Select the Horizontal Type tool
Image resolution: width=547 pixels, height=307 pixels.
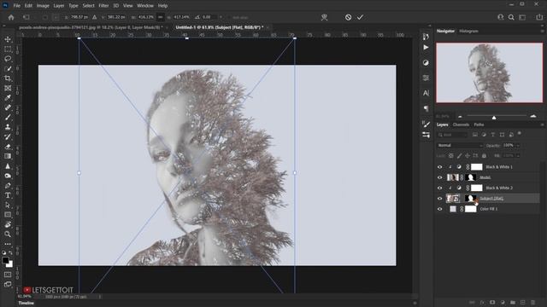click(x=8, y=195)
